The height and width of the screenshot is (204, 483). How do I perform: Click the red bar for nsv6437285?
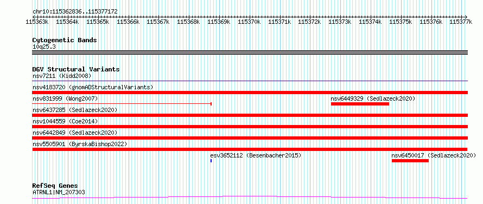(x=250, y=115)
